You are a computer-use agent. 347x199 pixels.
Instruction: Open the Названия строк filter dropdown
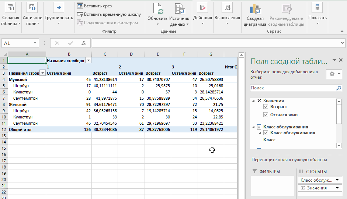click(x=42, y=73)
